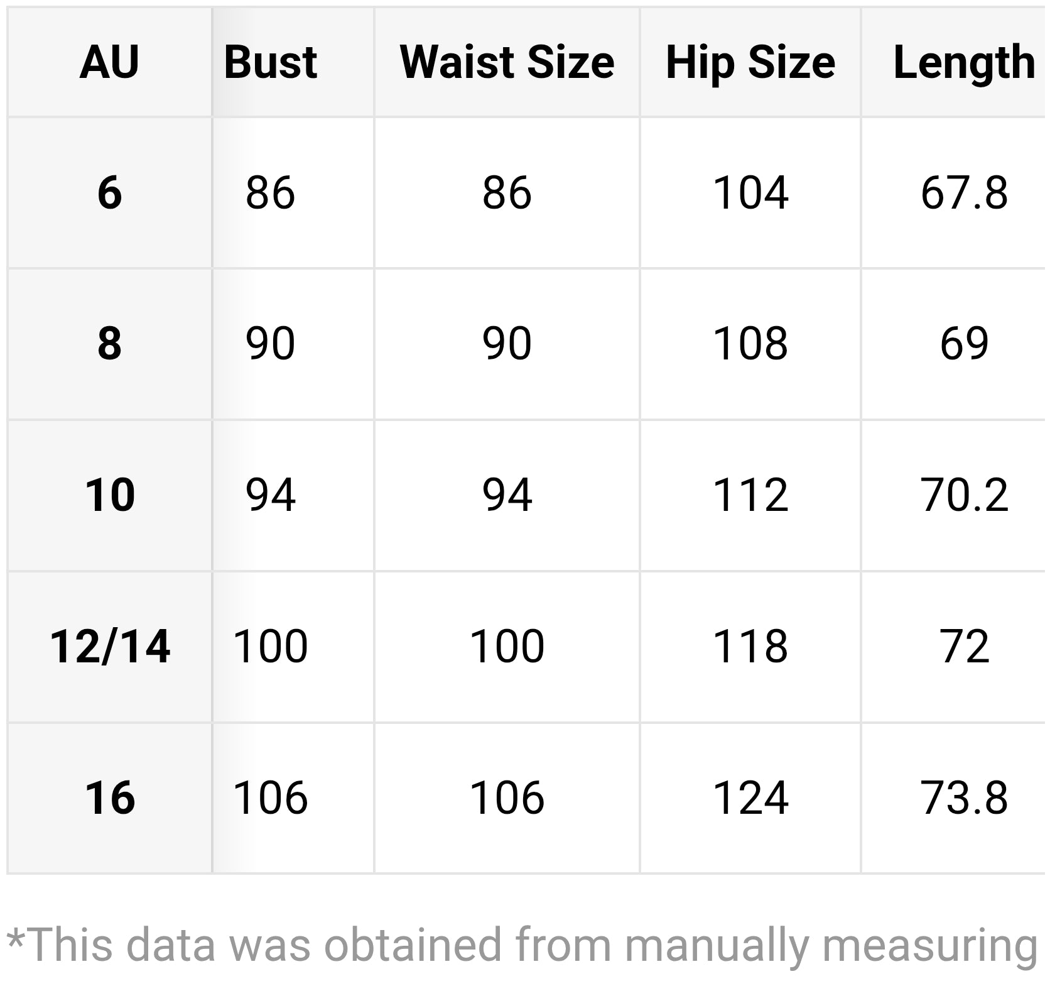This screenshot has width=1050, height=991.
Task: Click the Waist Size header cell
Action: (507, 62)
